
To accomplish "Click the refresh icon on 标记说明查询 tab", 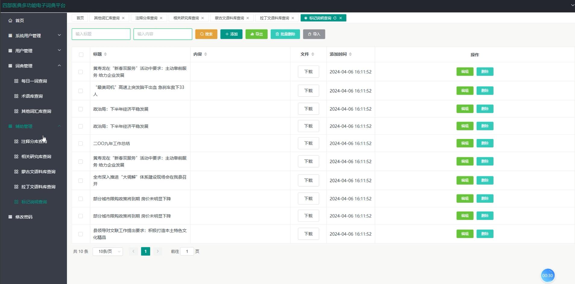I will (x=335, y=18).
